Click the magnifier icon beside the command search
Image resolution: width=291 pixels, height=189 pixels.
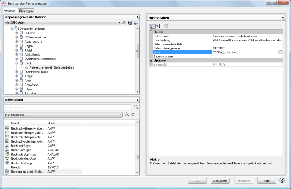136,107
